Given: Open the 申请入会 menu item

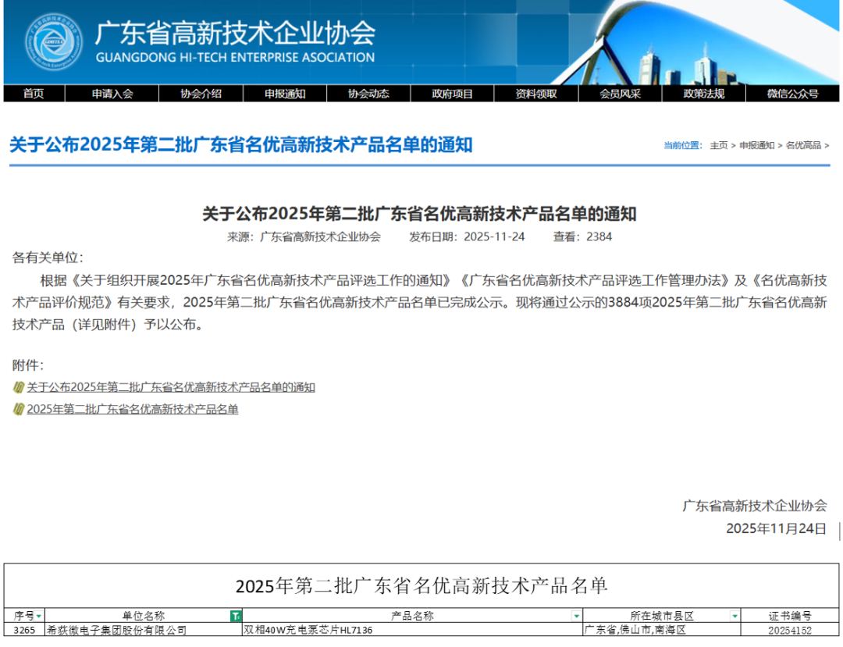Looking at the screenshot, I should coord(112,93).
